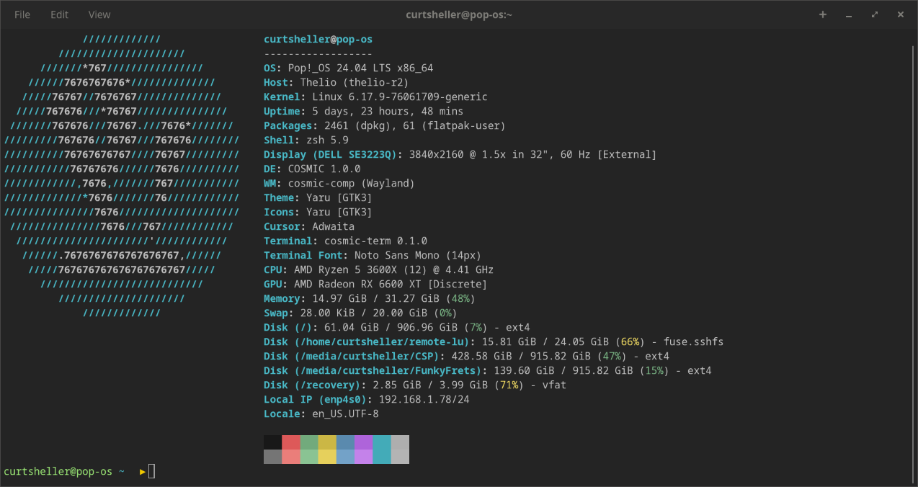Screen dimensions: 918x487
Task: Click the yellow prompt arrow symbol
Action: point(143,471)
